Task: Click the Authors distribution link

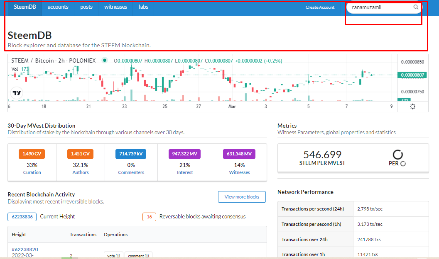Action: tap(81, 172)
